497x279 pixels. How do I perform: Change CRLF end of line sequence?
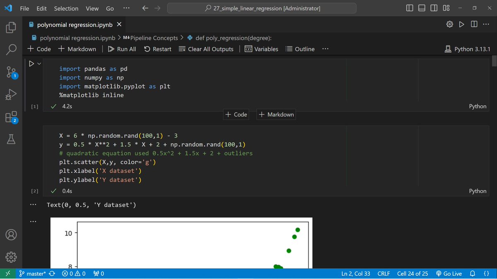pos(384,274)
